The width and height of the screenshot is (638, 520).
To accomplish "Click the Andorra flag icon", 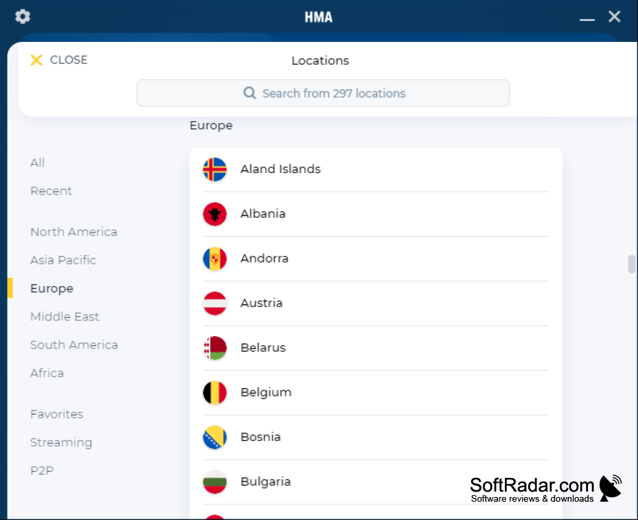I will click(x=215, y=258).
